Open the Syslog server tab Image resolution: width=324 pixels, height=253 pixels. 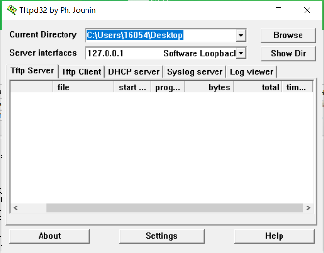click(194, 72)
